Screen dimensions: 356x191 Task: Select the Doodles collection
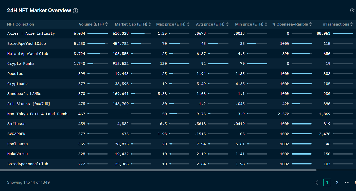click(x=15, y=74)
